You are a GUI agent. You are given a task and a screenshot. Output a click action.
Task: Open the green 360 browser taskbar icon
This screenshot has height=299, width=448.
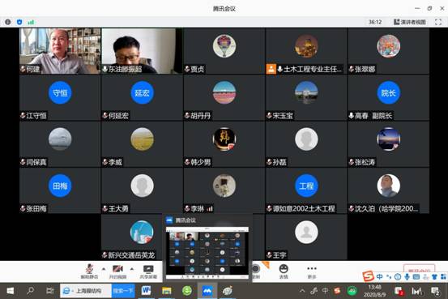pos(187,291)
